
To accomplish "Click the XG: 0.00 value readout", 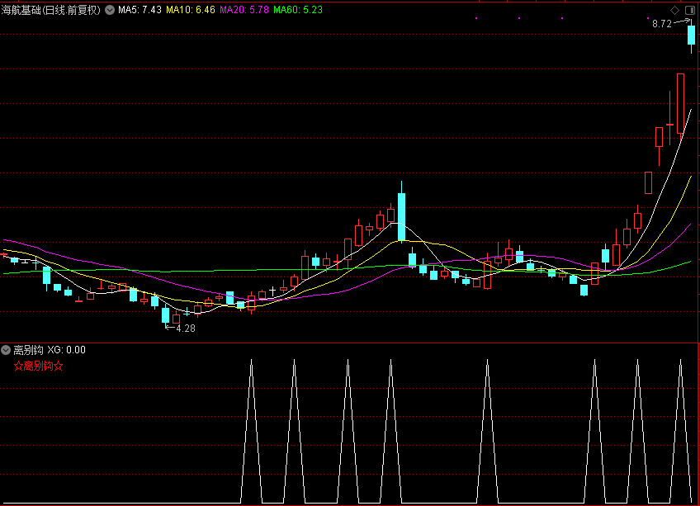I will click(x=66, y=350).
